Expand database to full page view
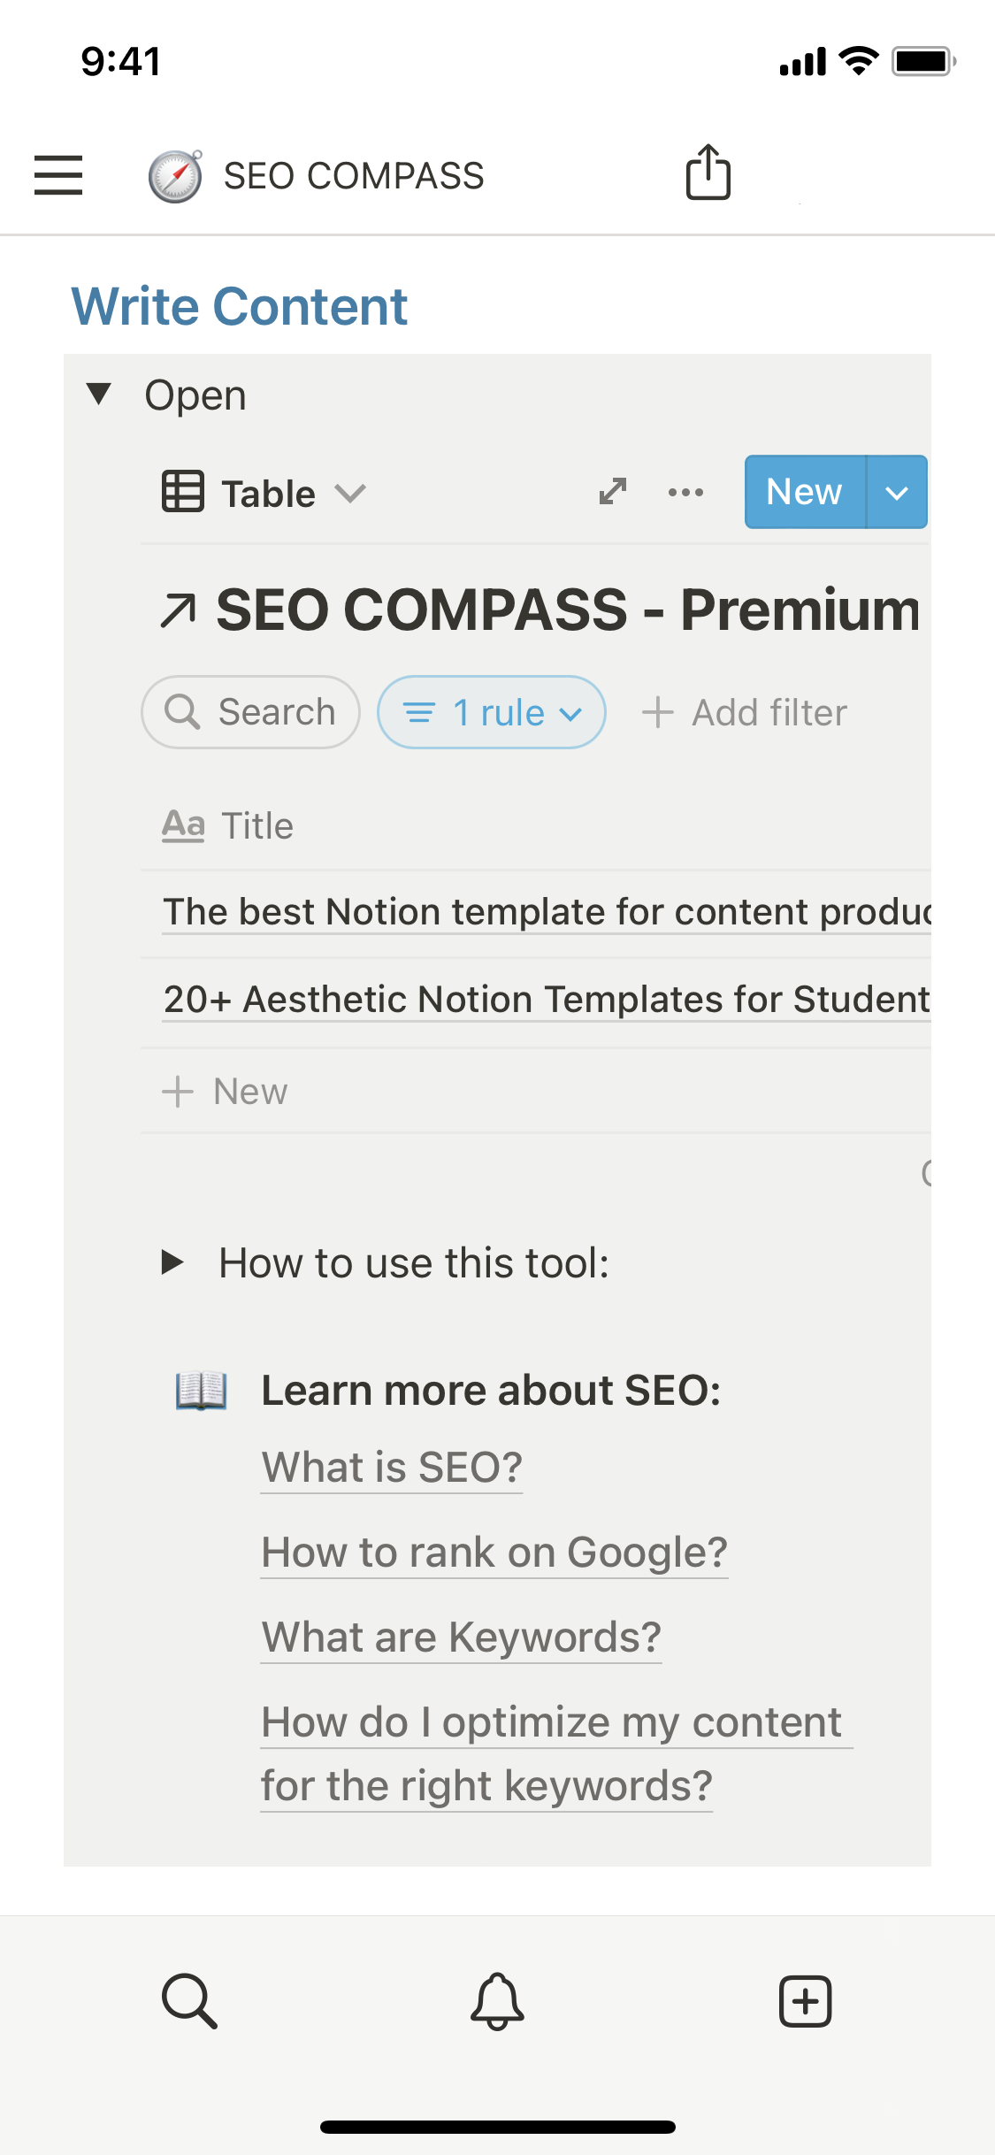The width and height of the screenshot is (995, 2155). tap(613, 492)
